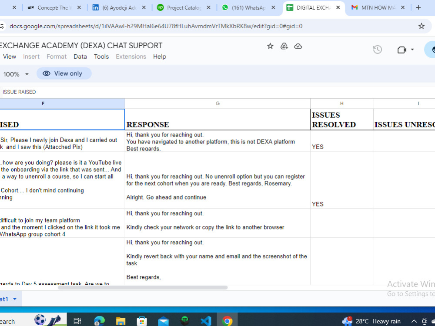Viewport: 435px width, 326px height.
Task: Open Task View in the taskbar
Action: (x=77, y=321)
